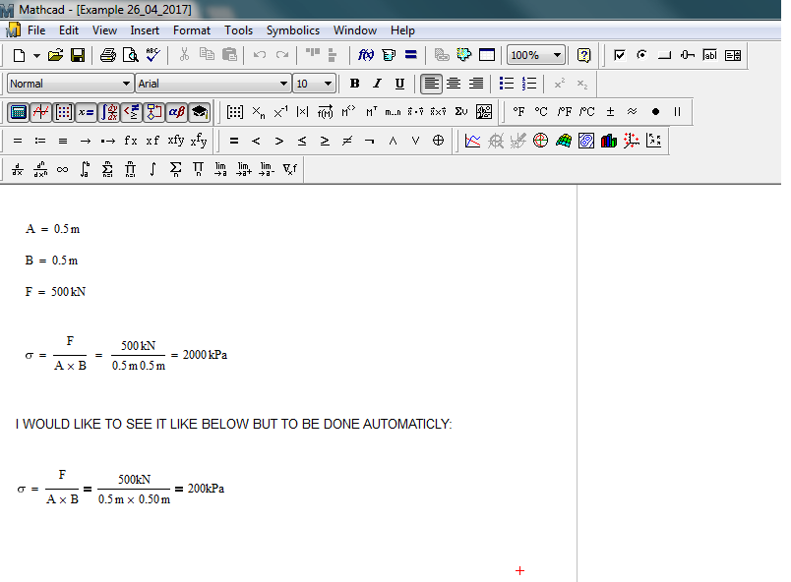
Task: Open the Tools menu
Action: [239, 30]
